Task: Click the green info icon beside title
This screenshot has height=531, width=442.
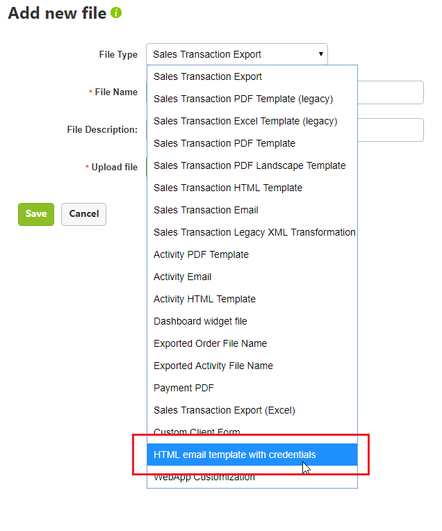Action: click(116, 13)
